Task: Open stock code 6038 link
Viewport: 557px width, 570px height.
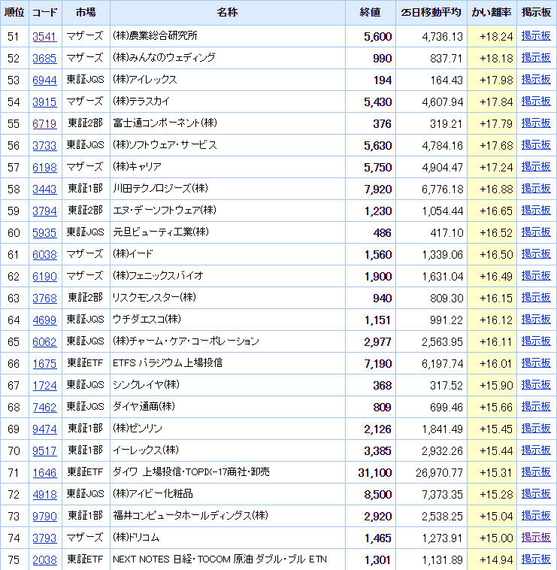Action: [44, 255]
